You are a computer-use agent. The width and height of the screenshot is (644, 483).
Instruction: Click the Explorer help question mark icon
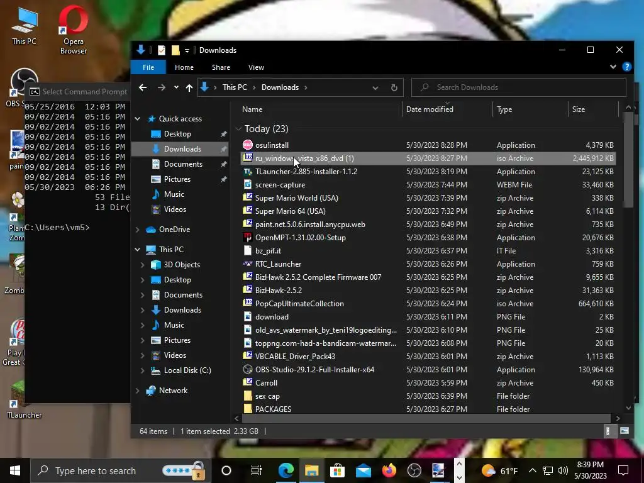click(x=627, y=67)
